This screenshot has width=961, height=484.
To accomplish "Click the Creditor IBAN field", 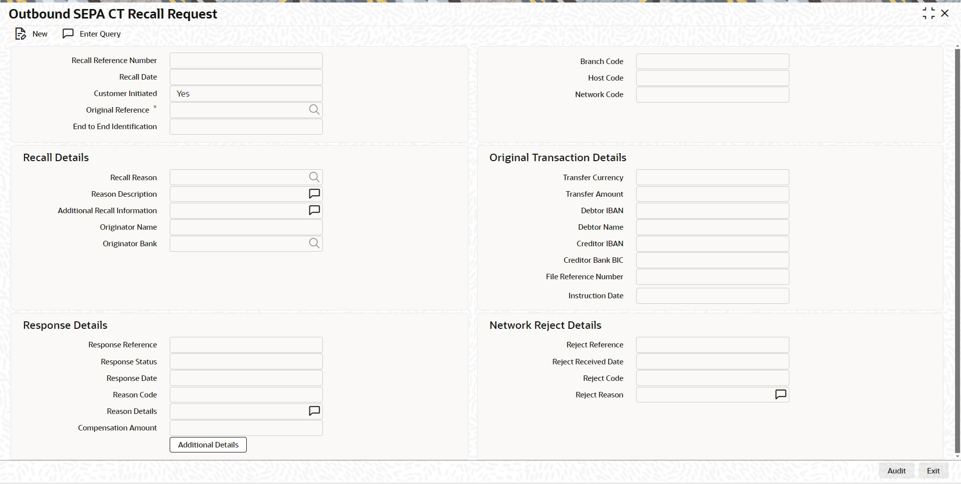I will tap(713, 244).
